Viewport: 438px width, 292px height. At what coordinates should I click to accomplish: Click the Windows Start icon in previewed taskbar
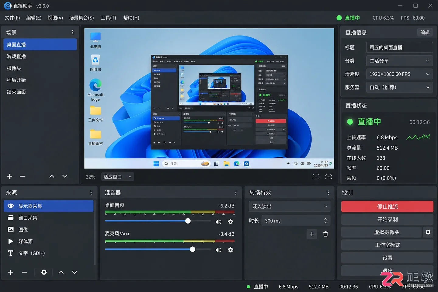(x=156, y=164)
